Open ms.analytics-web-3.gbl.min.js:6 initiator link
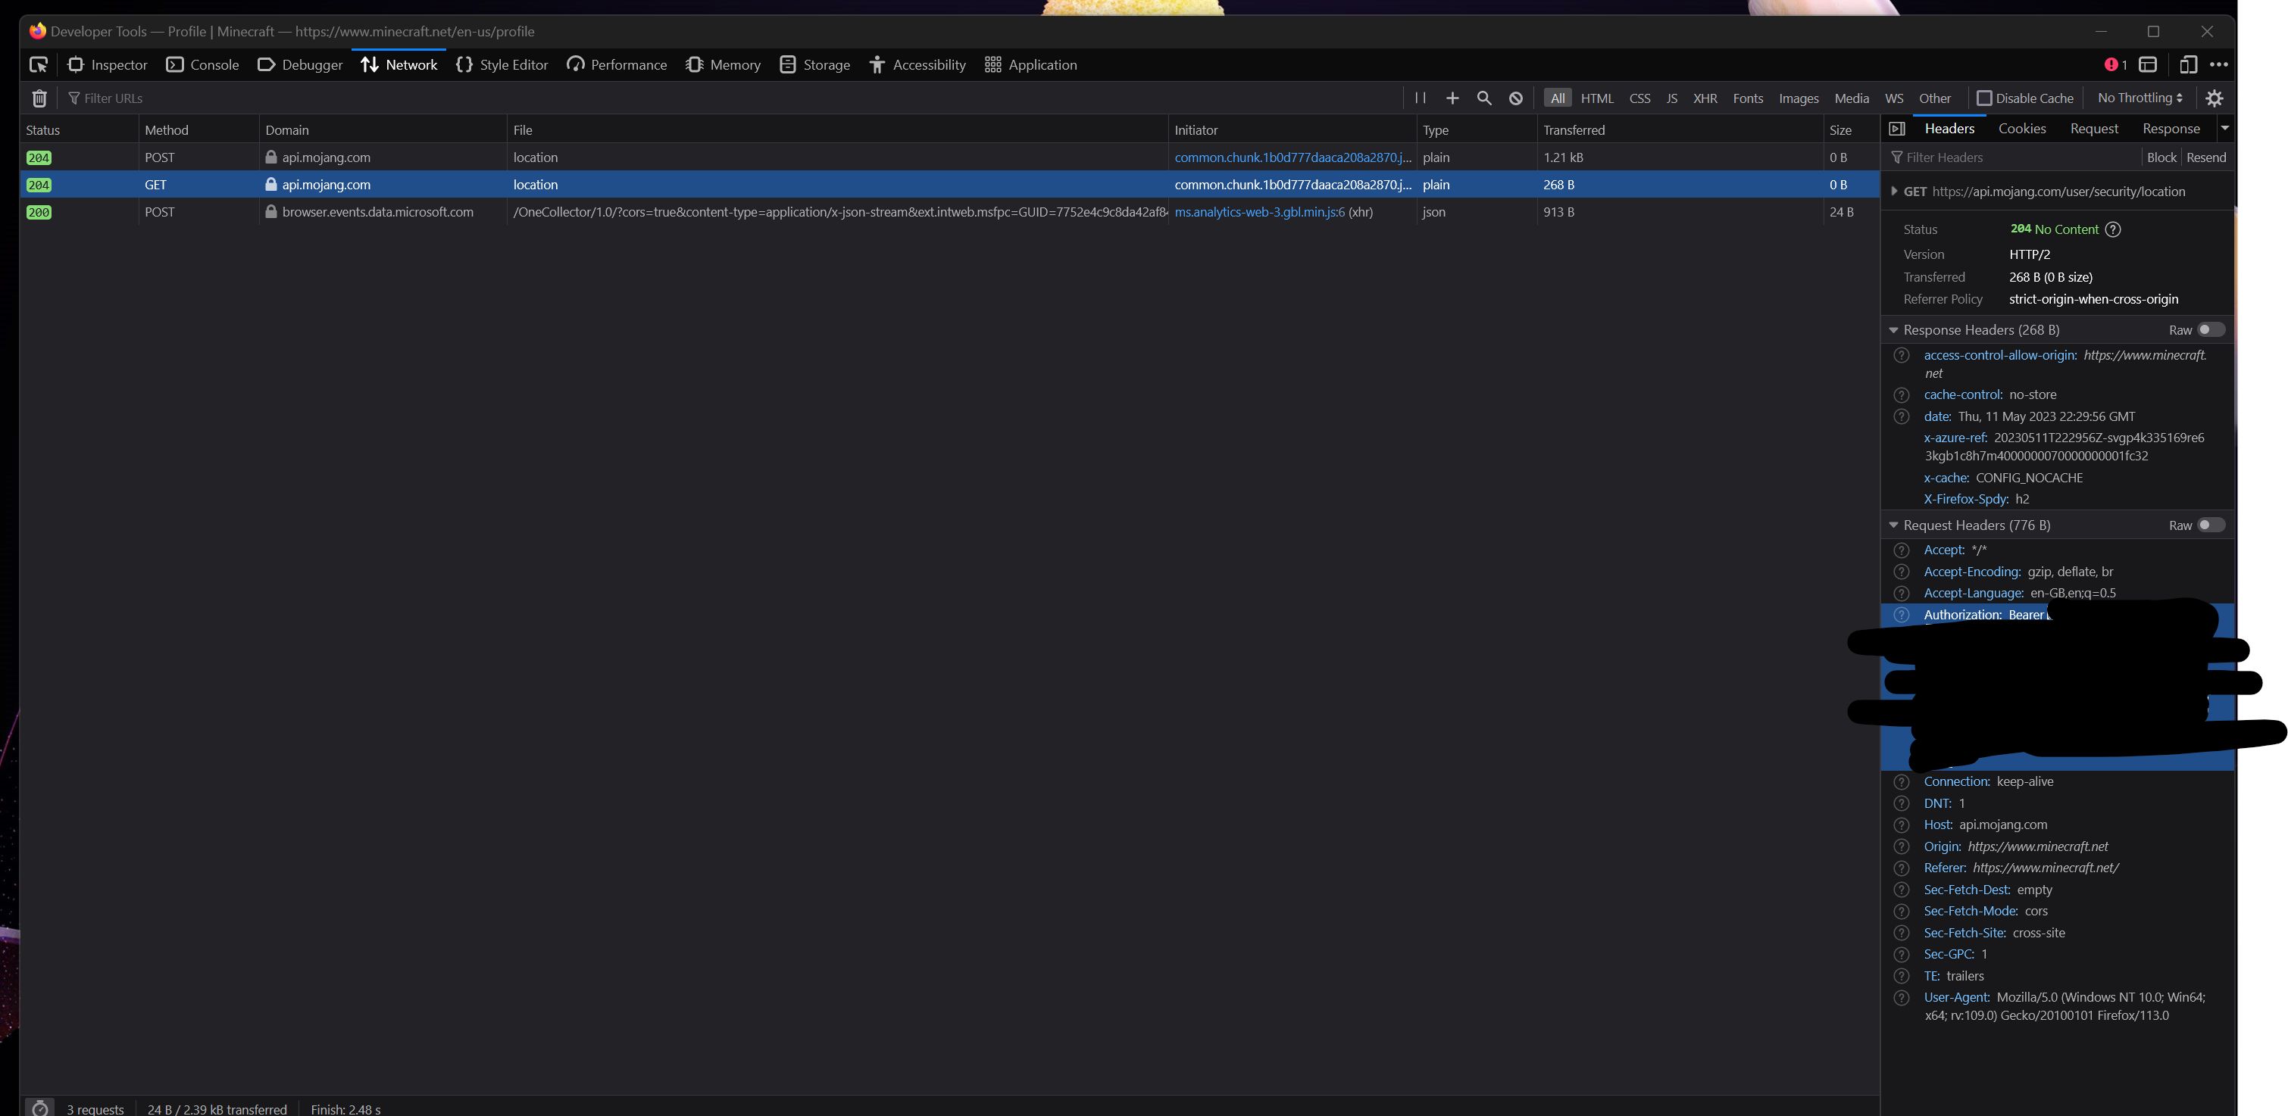Screen dimensions: 2288x1116 (x=1258, y=212)
